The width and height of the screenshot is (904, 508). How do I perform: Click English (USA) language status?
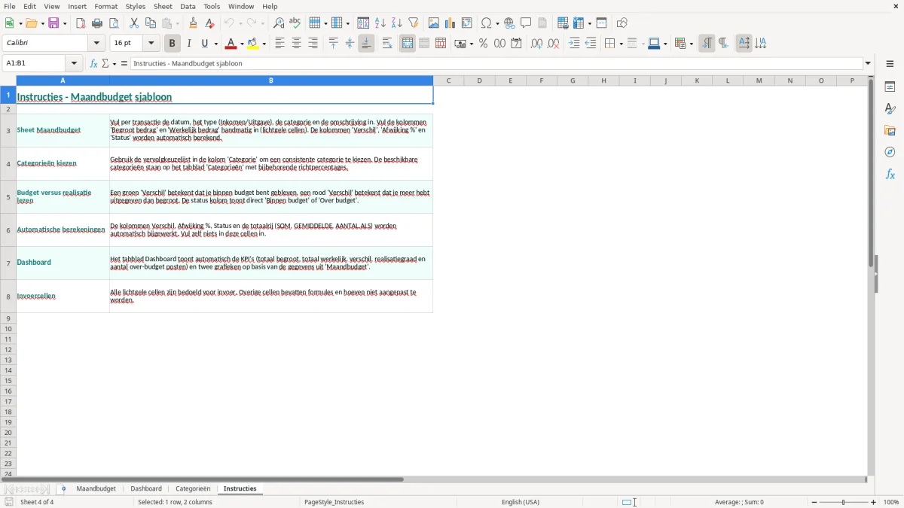(x=521, y=502)
